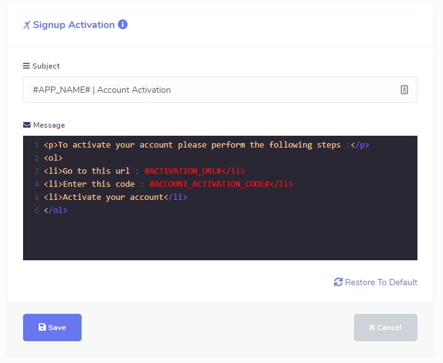Click the #ACTIVATION_URL# placeholder in the editor
This screenshot has height=363, width=443.
point(183,171)
